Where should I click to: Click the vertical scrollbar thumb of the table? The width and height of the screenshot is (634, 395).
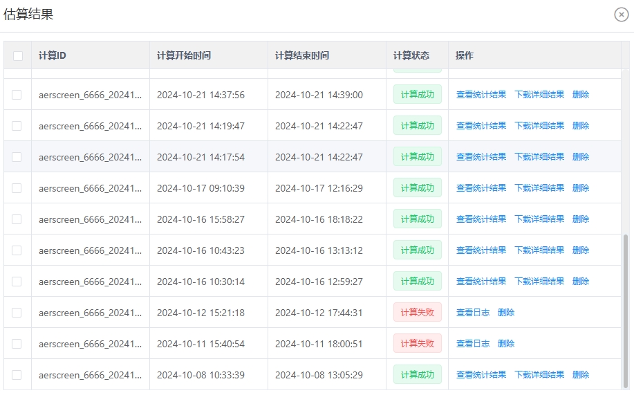[626, 311]
